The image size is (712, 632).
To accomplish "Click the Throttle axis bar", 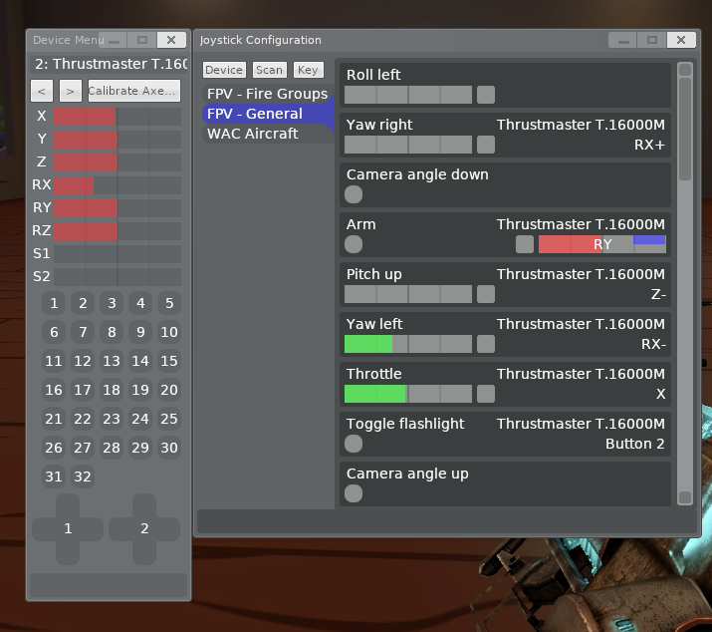I will pos(408,394).
